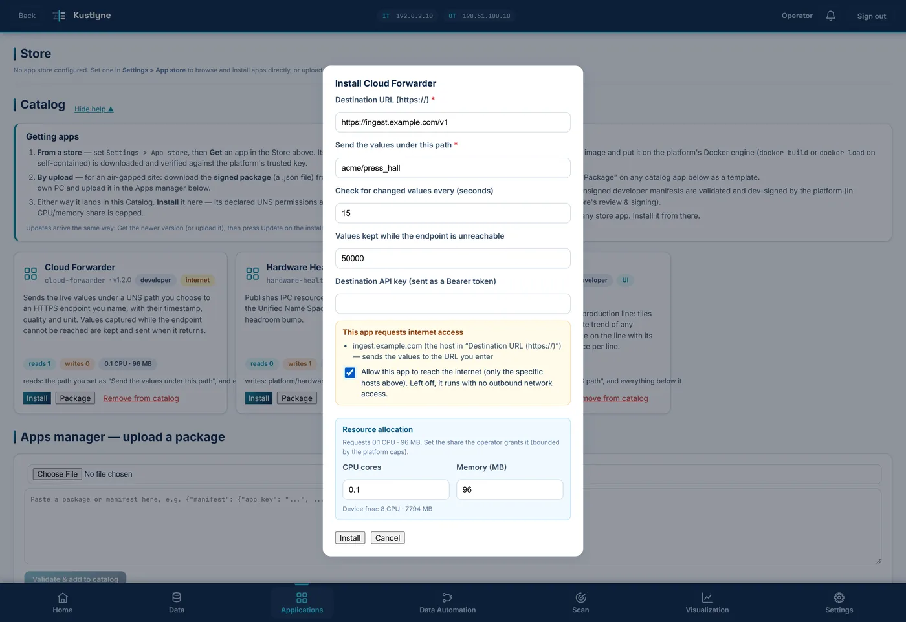Click Sign out in the header

point(871,16)
